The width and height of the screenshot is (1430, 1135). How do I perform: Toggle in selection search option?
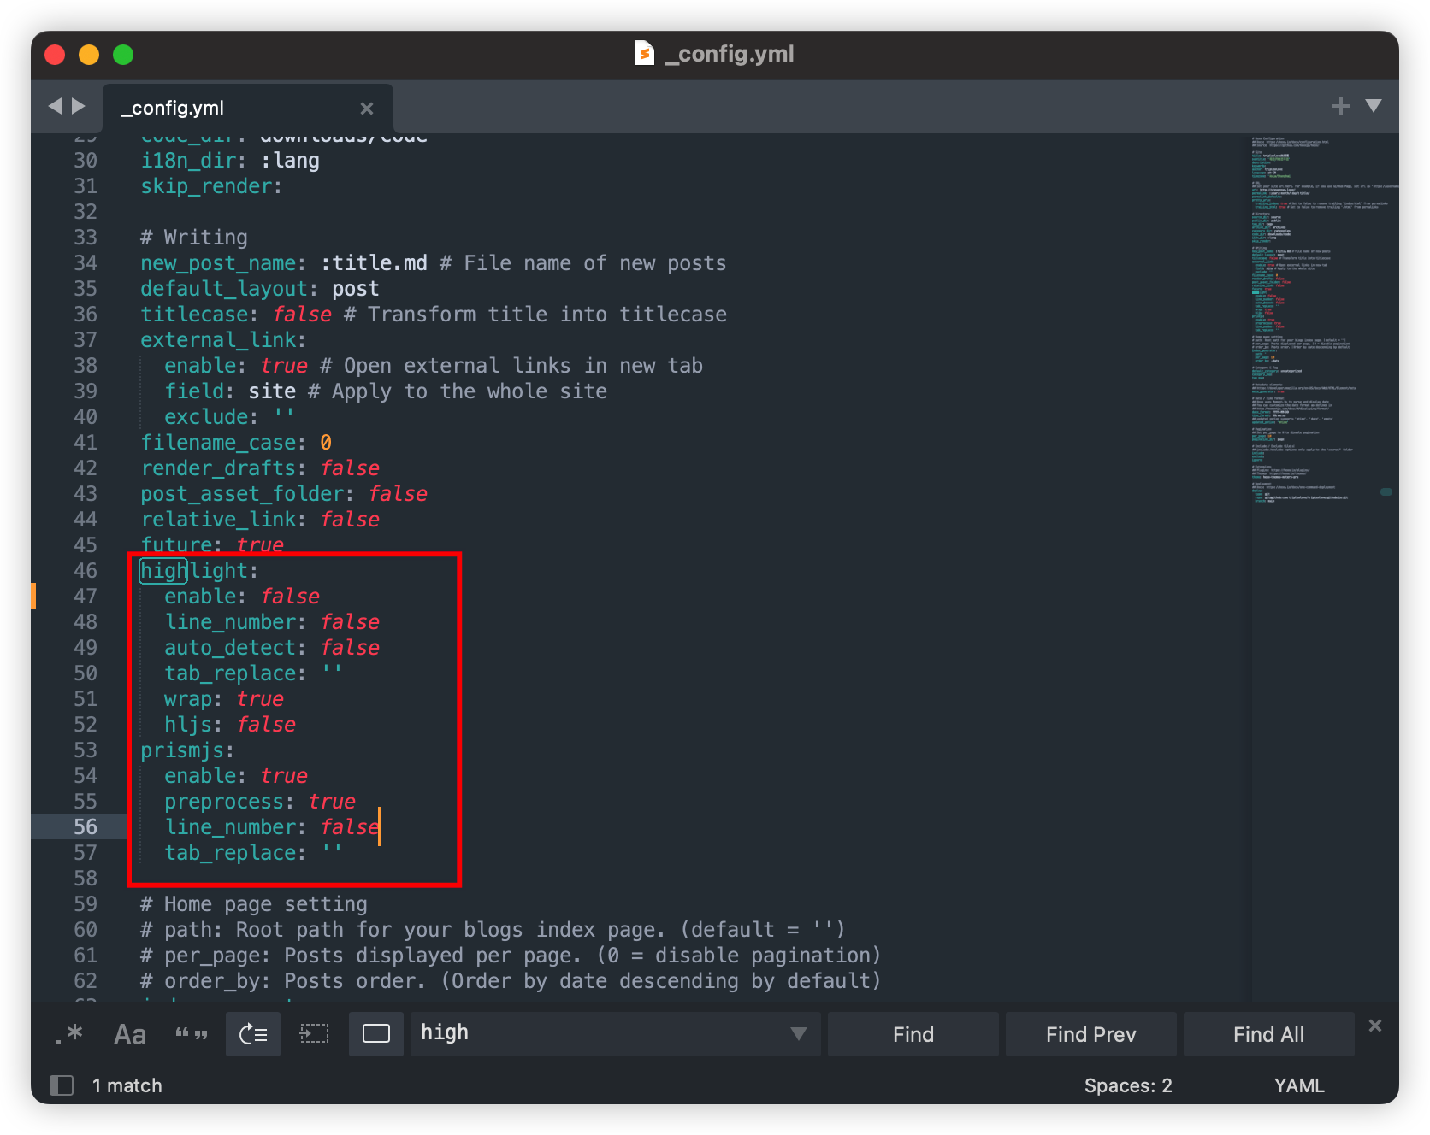click(x=314, y=1034)
